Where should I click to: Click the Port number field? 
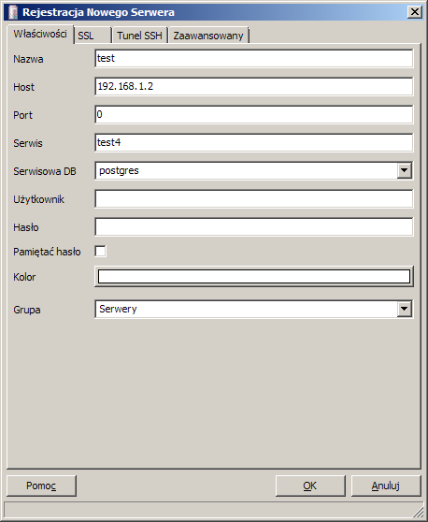point(254,114)
